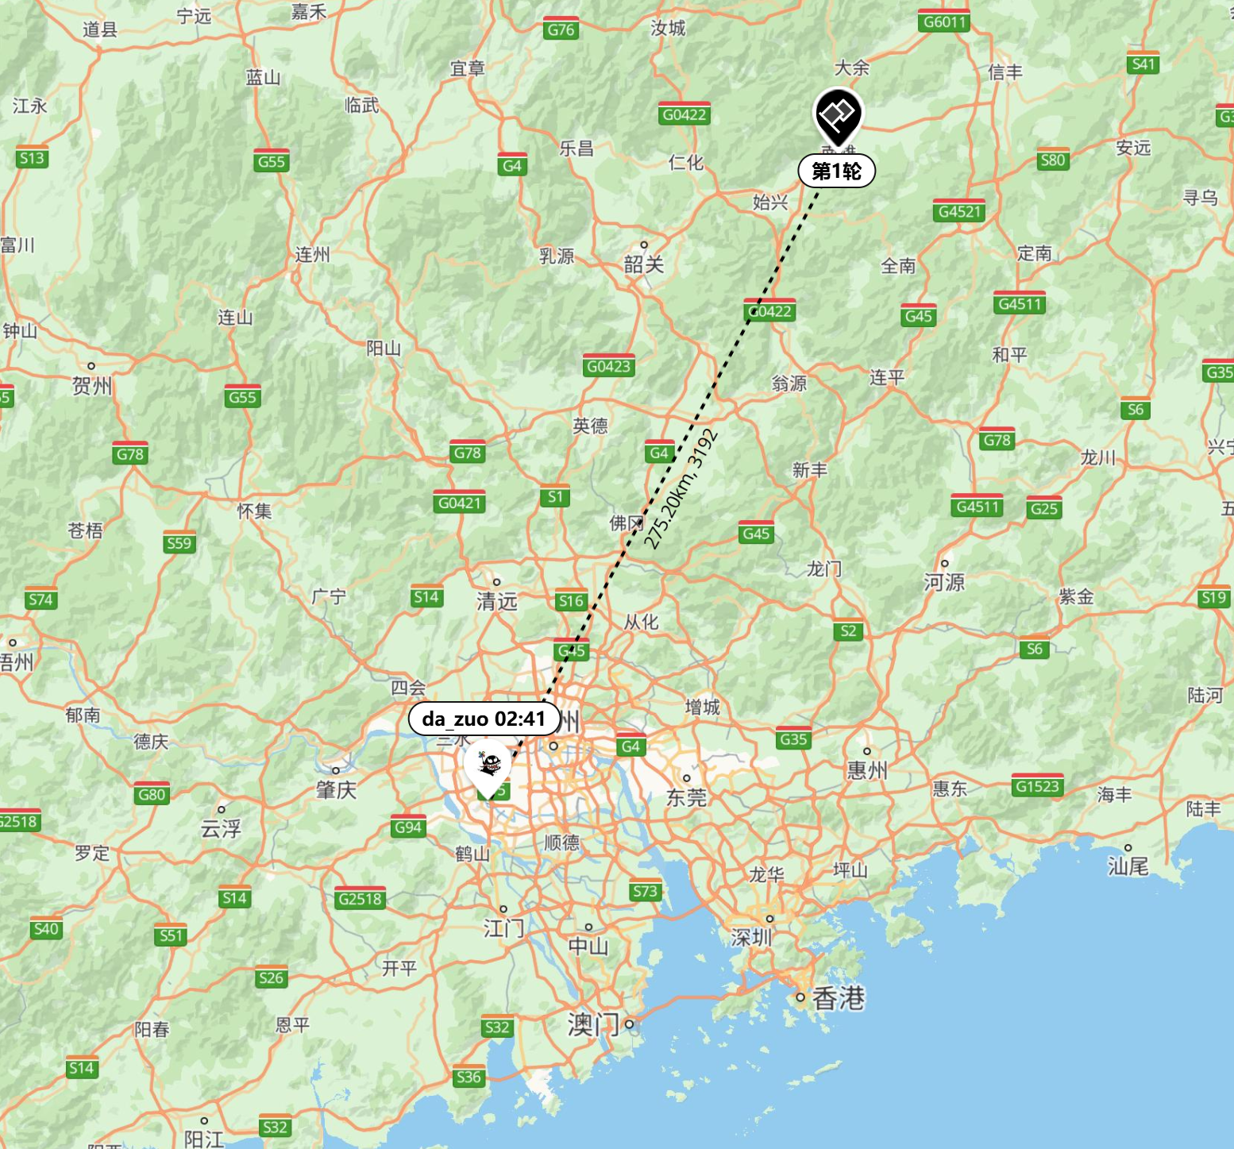
Task: Click the G1523 highway shield near 海丰
Action: 1038,786
